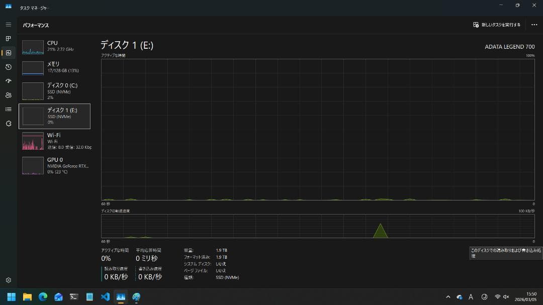This screenshot has width=543, height=305.
Task: Select the Wi-Fi performance entry
Action: click(55, 141)
